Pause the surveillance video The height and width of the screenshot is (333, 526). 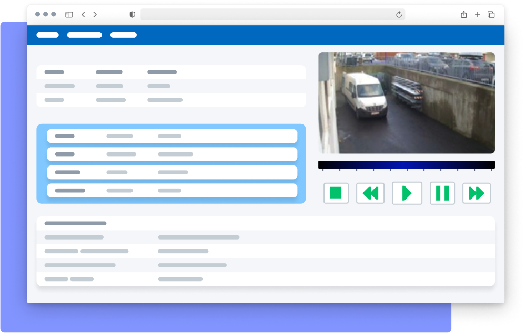click(x=442, y=193)
